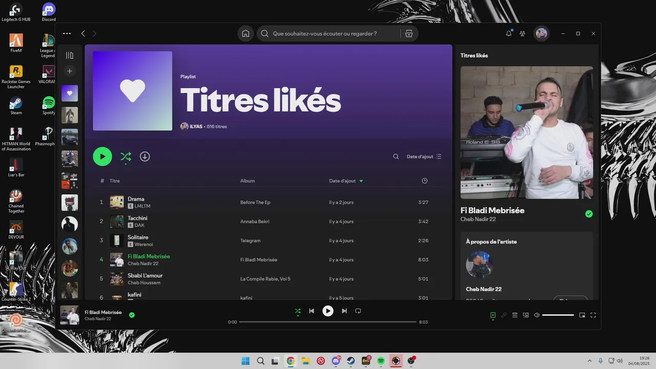Open Cheb Nadir 22 under track title
Screen dimensions: 656x369
coord(478,219)
